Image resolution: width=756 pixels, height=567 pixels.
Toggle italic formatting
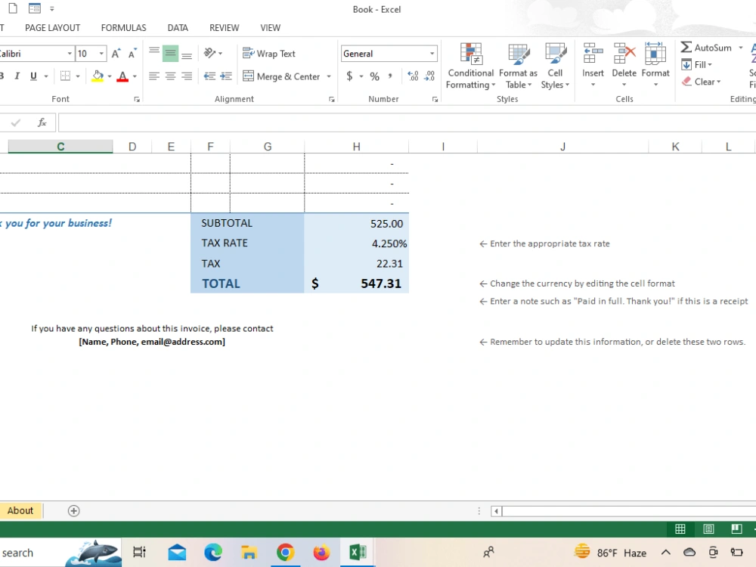[x=17, y=76]
